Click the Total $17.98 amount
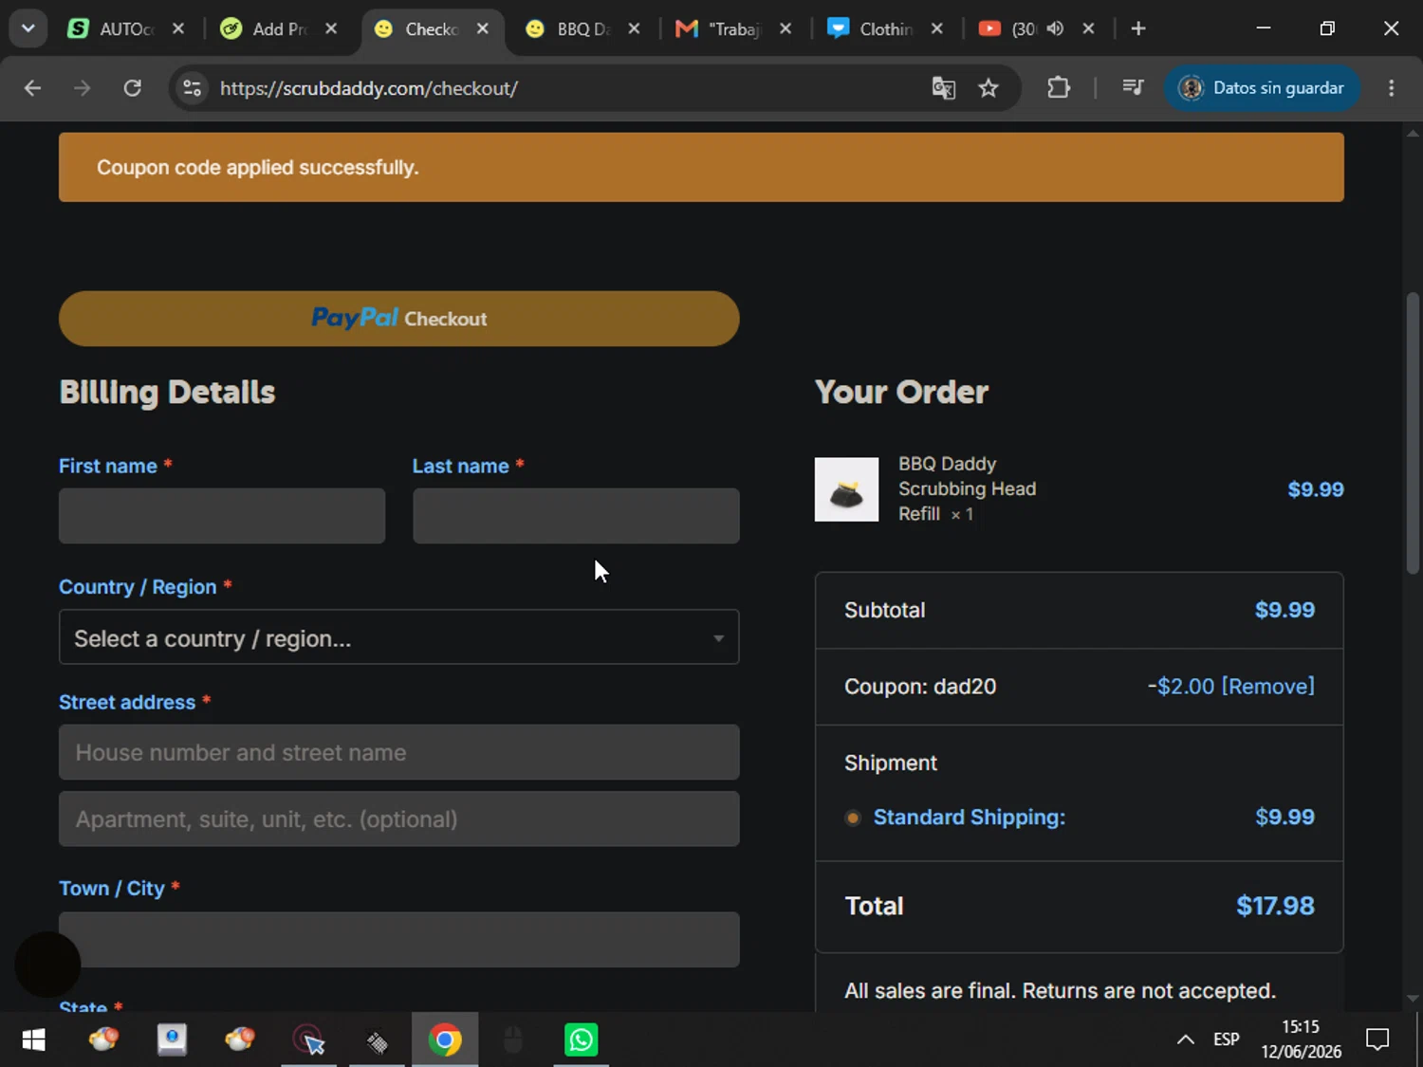This screenshot has width=1423, height=1067. tap(1275, 906)
